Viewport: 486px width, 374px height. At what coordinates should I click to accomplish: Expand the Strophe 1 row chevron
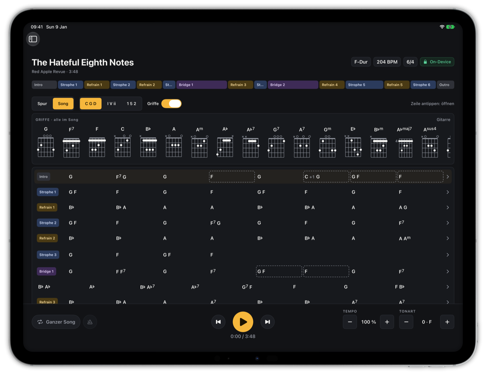click(447, 192)
